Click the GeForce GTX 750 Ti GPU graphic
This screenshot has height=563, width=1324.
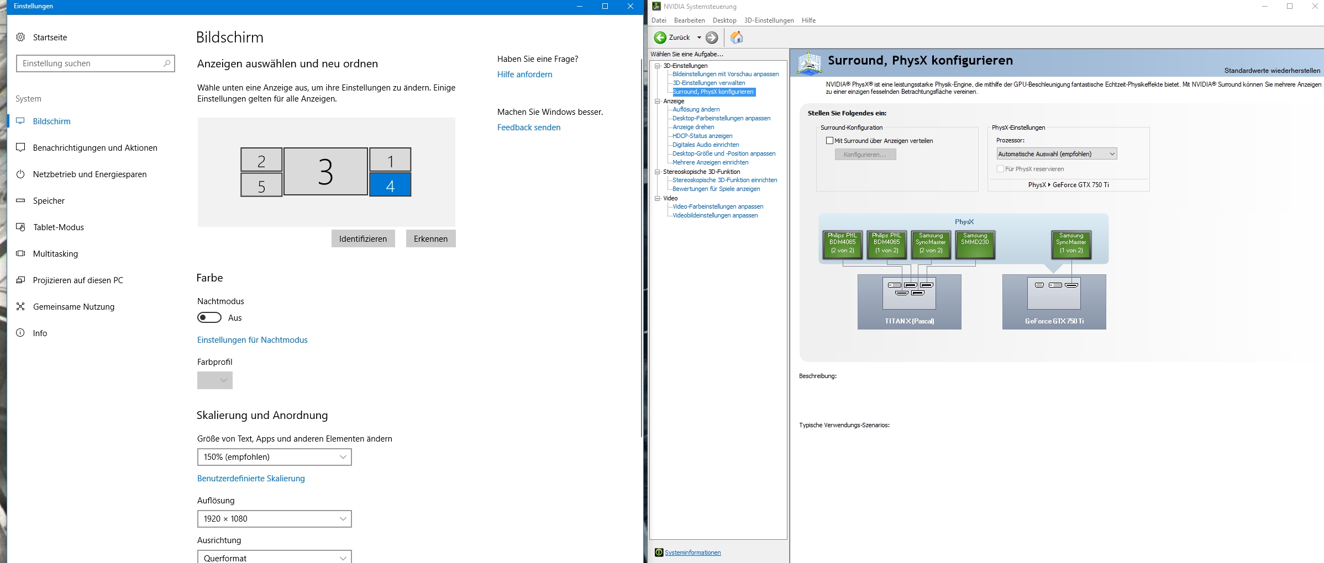[1054, 302]
